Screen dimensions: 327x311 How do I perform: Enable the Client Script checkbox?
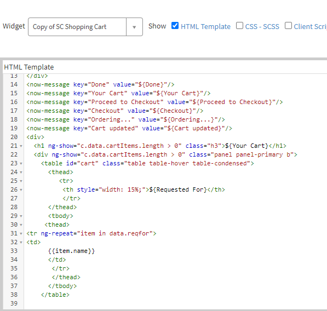point(288,26)
